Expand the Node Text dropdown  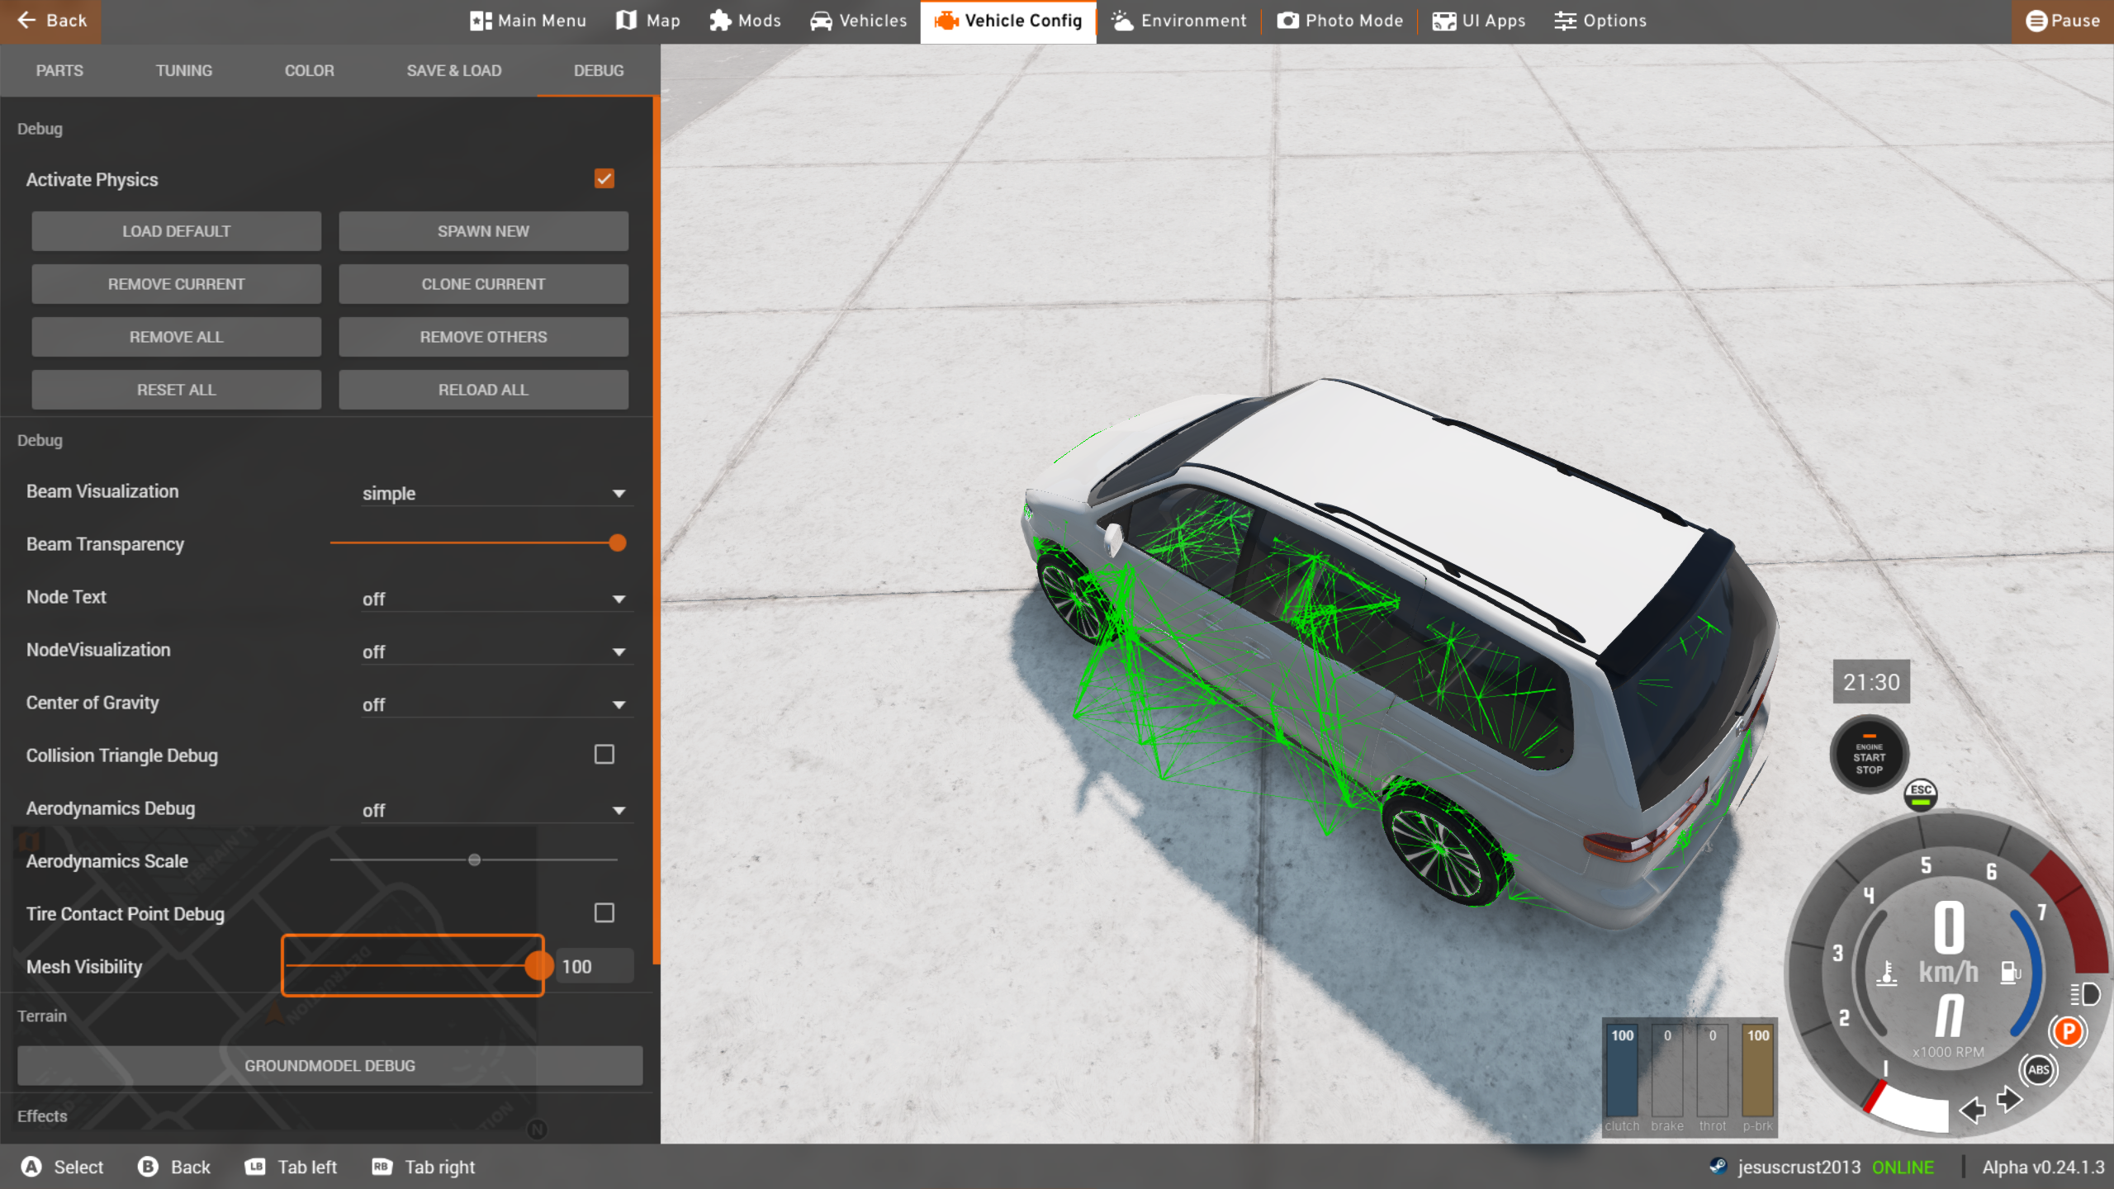tap(495, 599)
